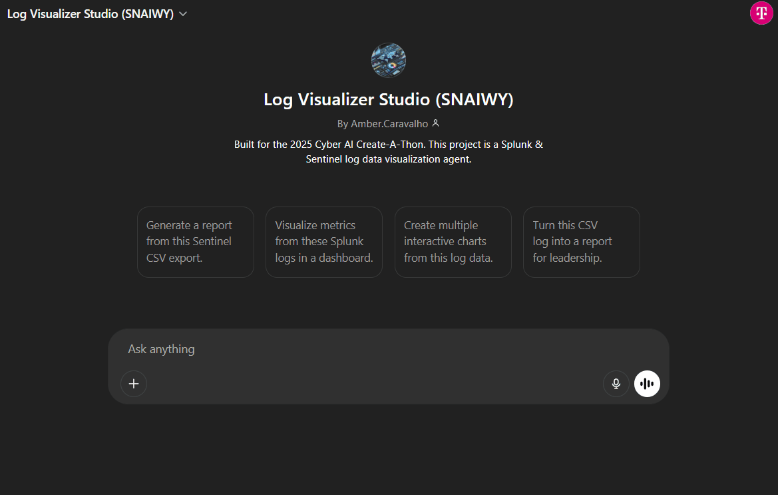Open author link By Amber.Caravalho
The image size is (778, 495).
click(383, 124)
